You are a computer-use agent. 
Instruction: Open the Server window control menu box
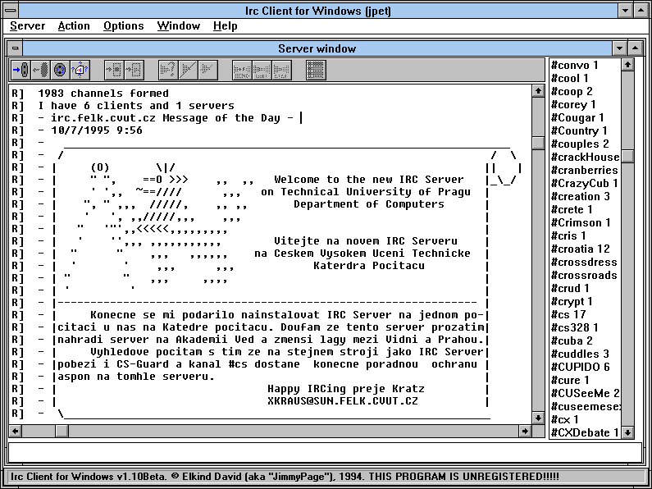[x=17, y=48]
